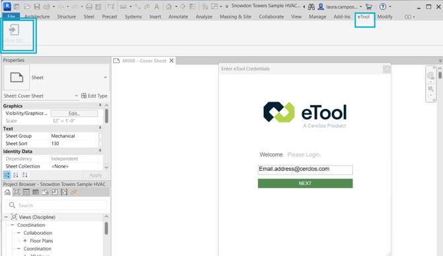Click the Section tool icon

click(x=182, y=7)
